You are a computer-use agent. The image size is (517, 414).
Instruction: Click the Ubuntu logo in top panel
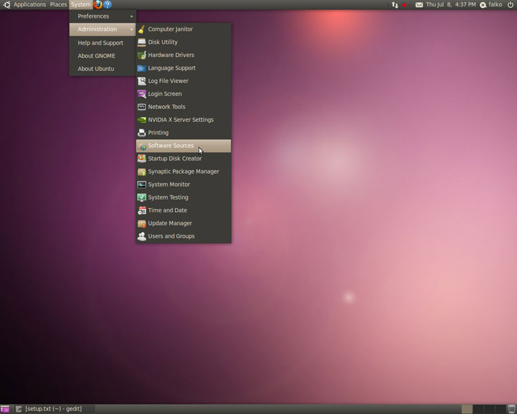pos(6,5)
